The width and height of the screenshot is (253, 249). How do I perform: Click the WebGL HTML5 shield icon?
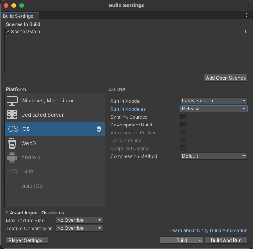coord(12,143)
